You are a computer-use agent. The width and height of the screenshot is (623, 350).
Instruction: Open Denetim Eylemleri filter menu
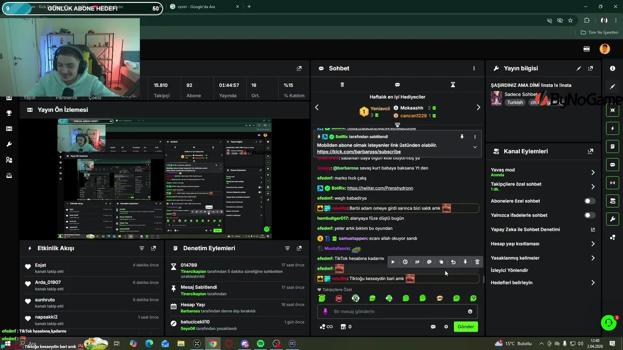coord(287,248)
